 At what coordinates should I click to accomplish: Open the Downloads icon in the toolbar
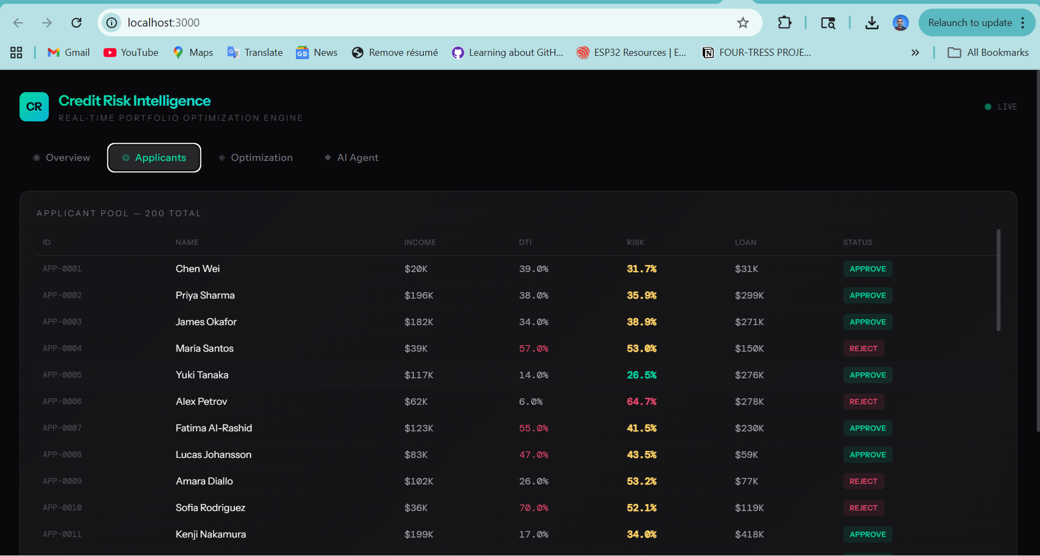coord(871,23)
